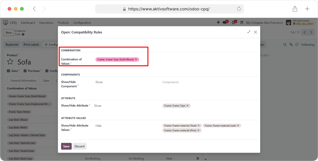Image resolution: width=318 pixels, height=161 pixels.
Task: Mark the Sofa product as favorite
Action: click(x=10, y=62)
